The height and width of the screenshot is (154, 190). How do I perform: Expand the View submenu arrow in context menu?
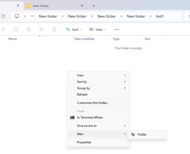pos(125,75)
